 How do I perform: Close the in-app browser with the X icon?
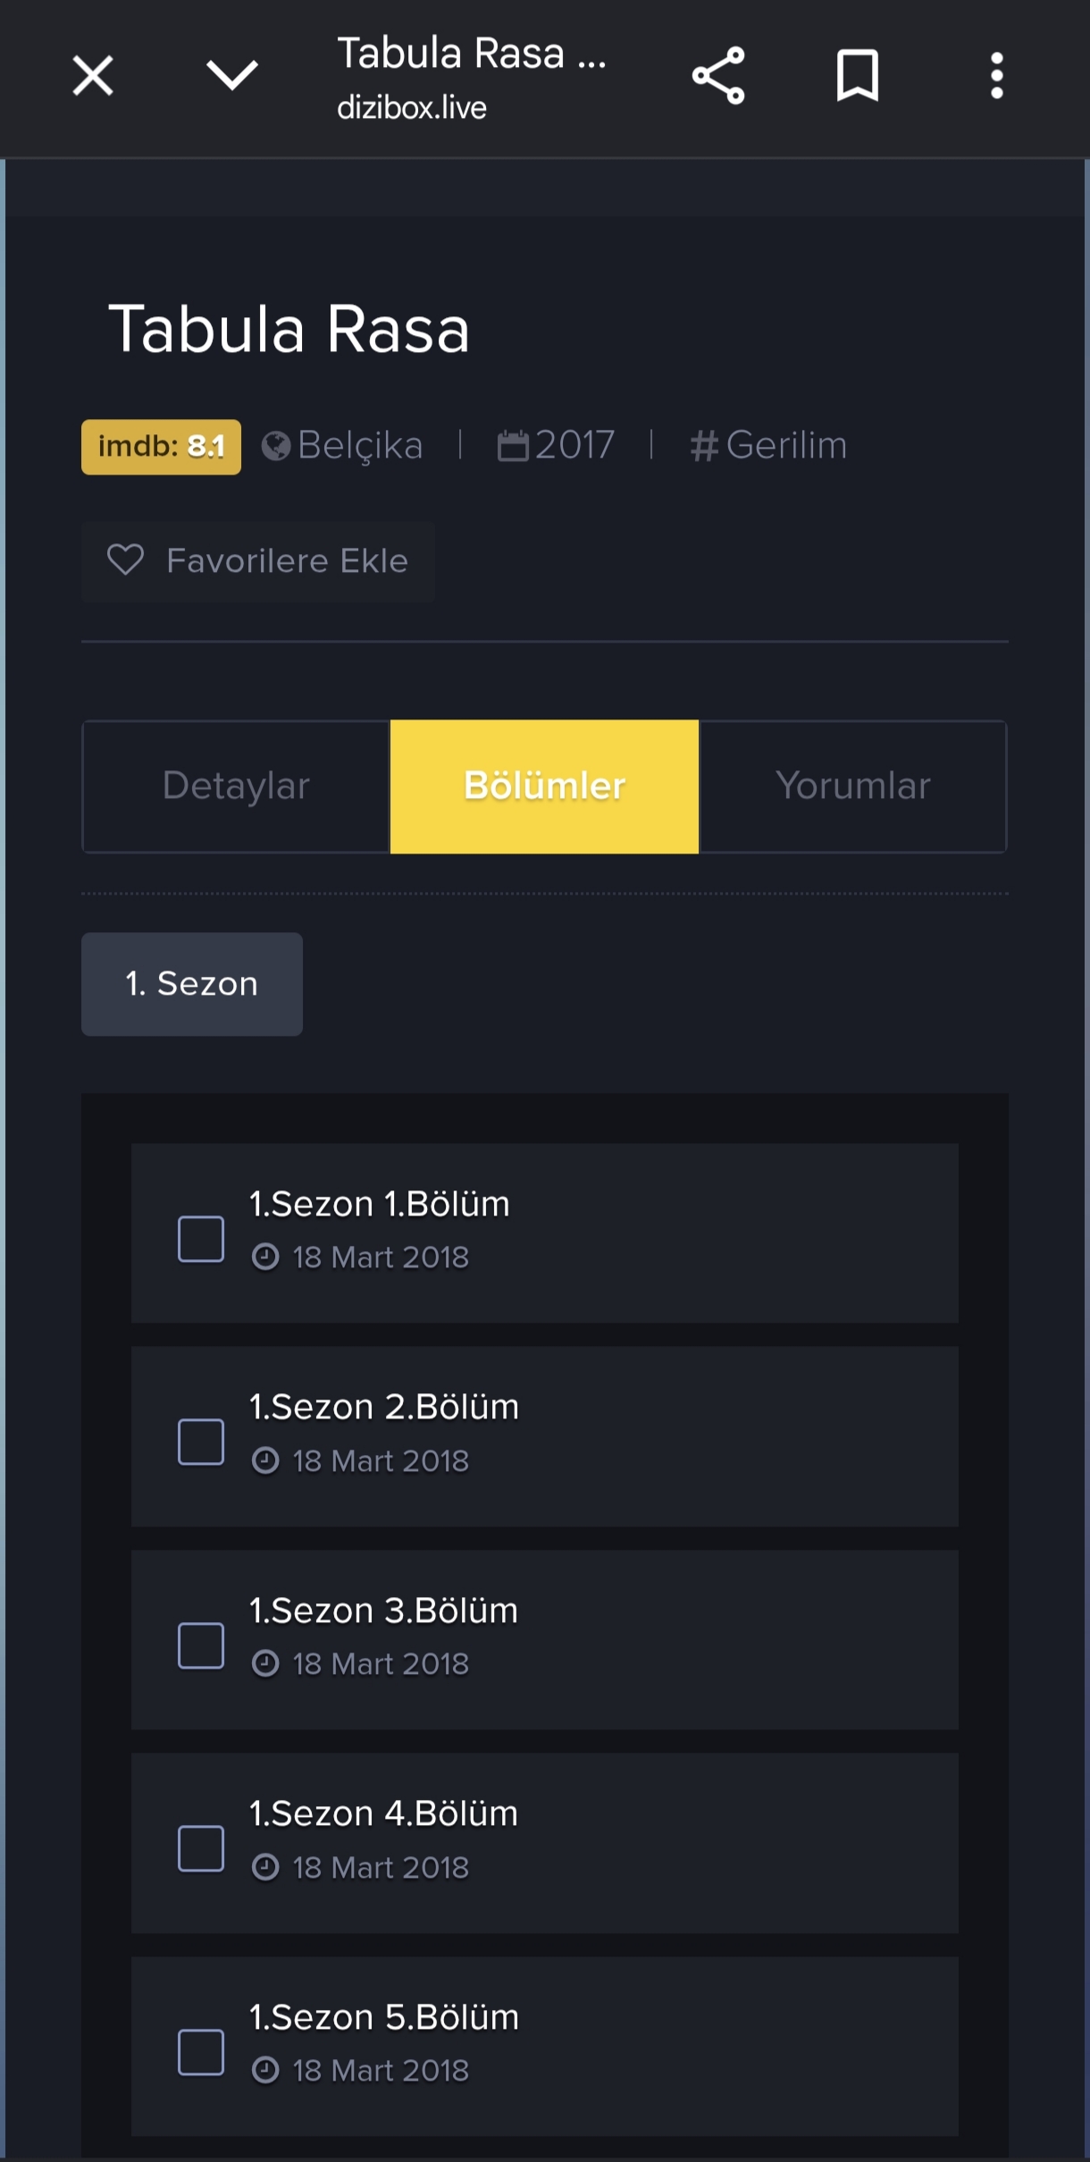[x=93, y=75]
